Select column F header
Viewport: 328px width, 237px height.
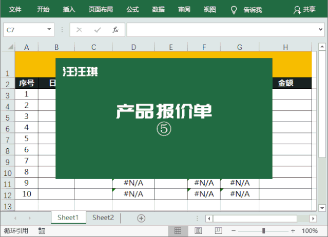click(x=204, y=47)
